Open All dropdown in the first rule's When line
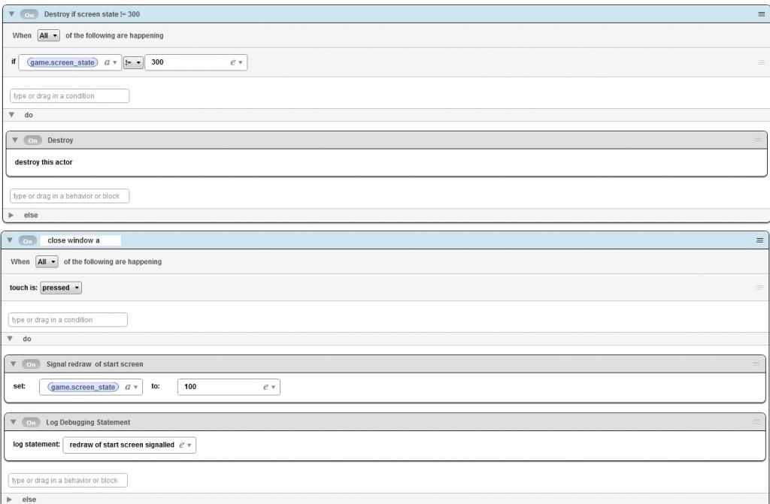This screenshot has width=770, height=504. (x=48, y=35)
